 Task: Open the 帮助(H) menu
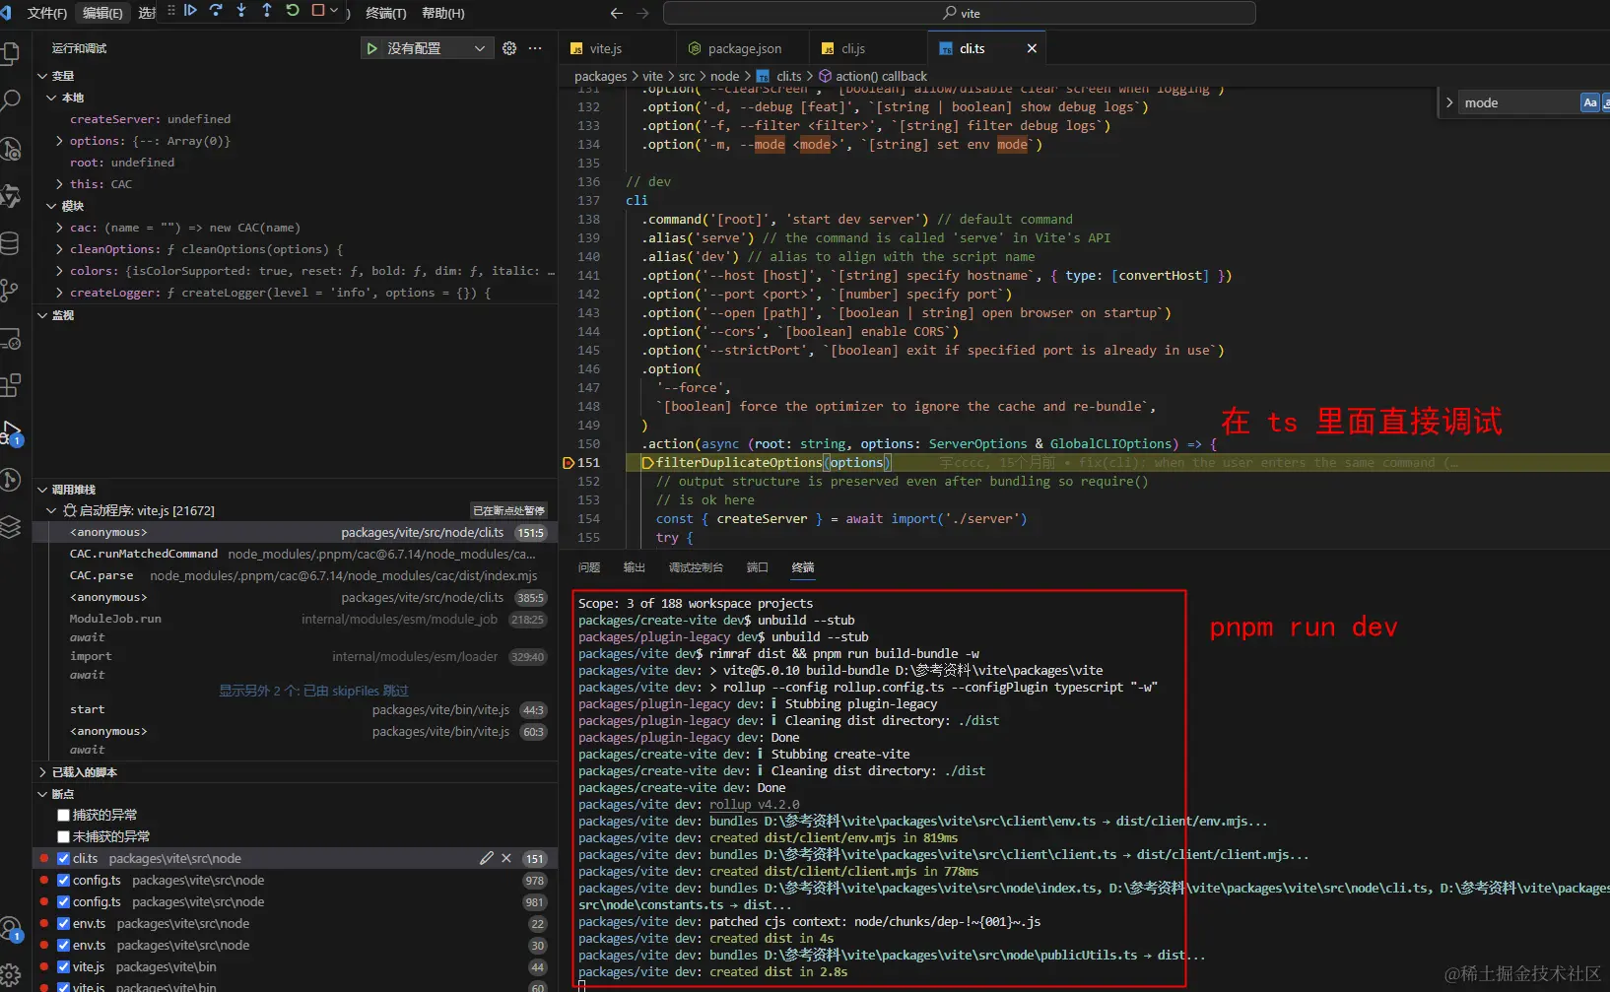[x=443, y=13]
